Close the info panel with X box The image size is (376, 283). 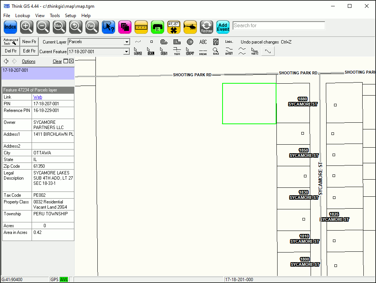pos(71,61)
